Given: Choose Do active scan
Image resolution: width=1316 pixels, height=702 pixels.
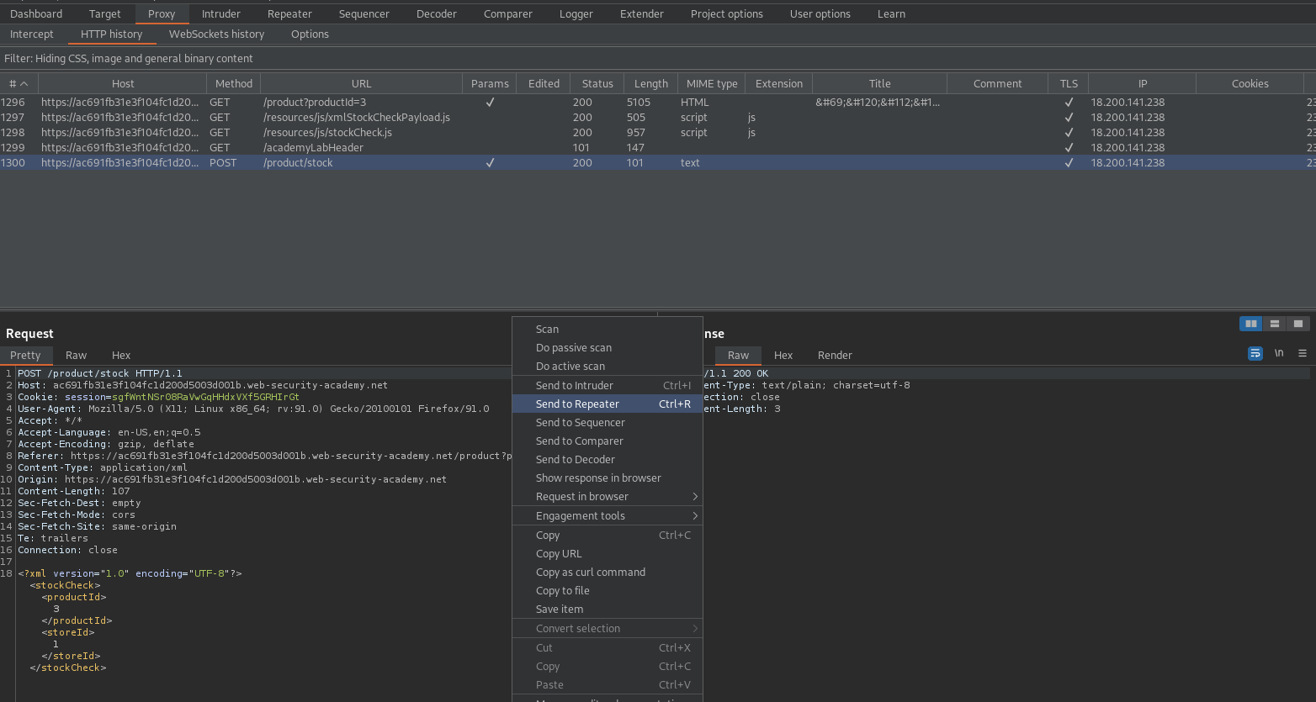Looking at the screenshot, I should 608,367.
